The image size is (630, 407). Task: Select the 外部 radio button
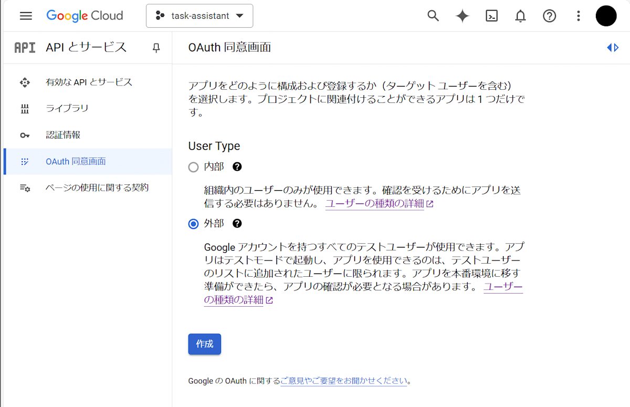(x=194, y=224)
